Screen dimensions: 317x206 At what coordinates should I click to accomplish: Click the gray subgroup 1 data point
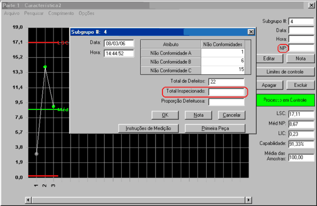pyautogui.click(x=37, y=154)
